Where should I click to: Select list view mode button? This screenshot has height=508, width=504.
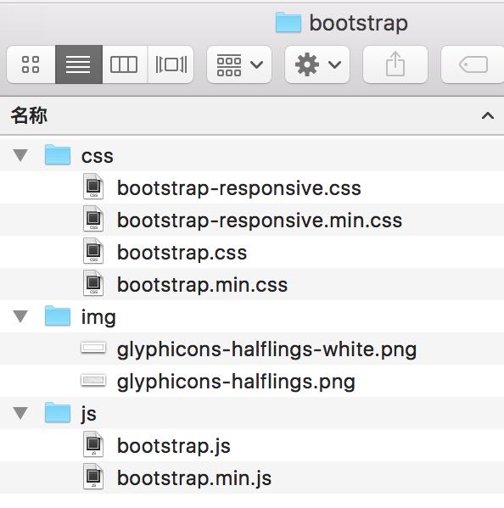[x=79, y=64]
